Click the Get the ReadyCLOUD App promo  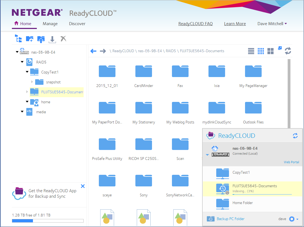pos(44,194)
